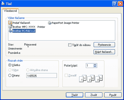124x100 pixels.
Task: Click the page range field 1-65535
Action: coord(42,76)
